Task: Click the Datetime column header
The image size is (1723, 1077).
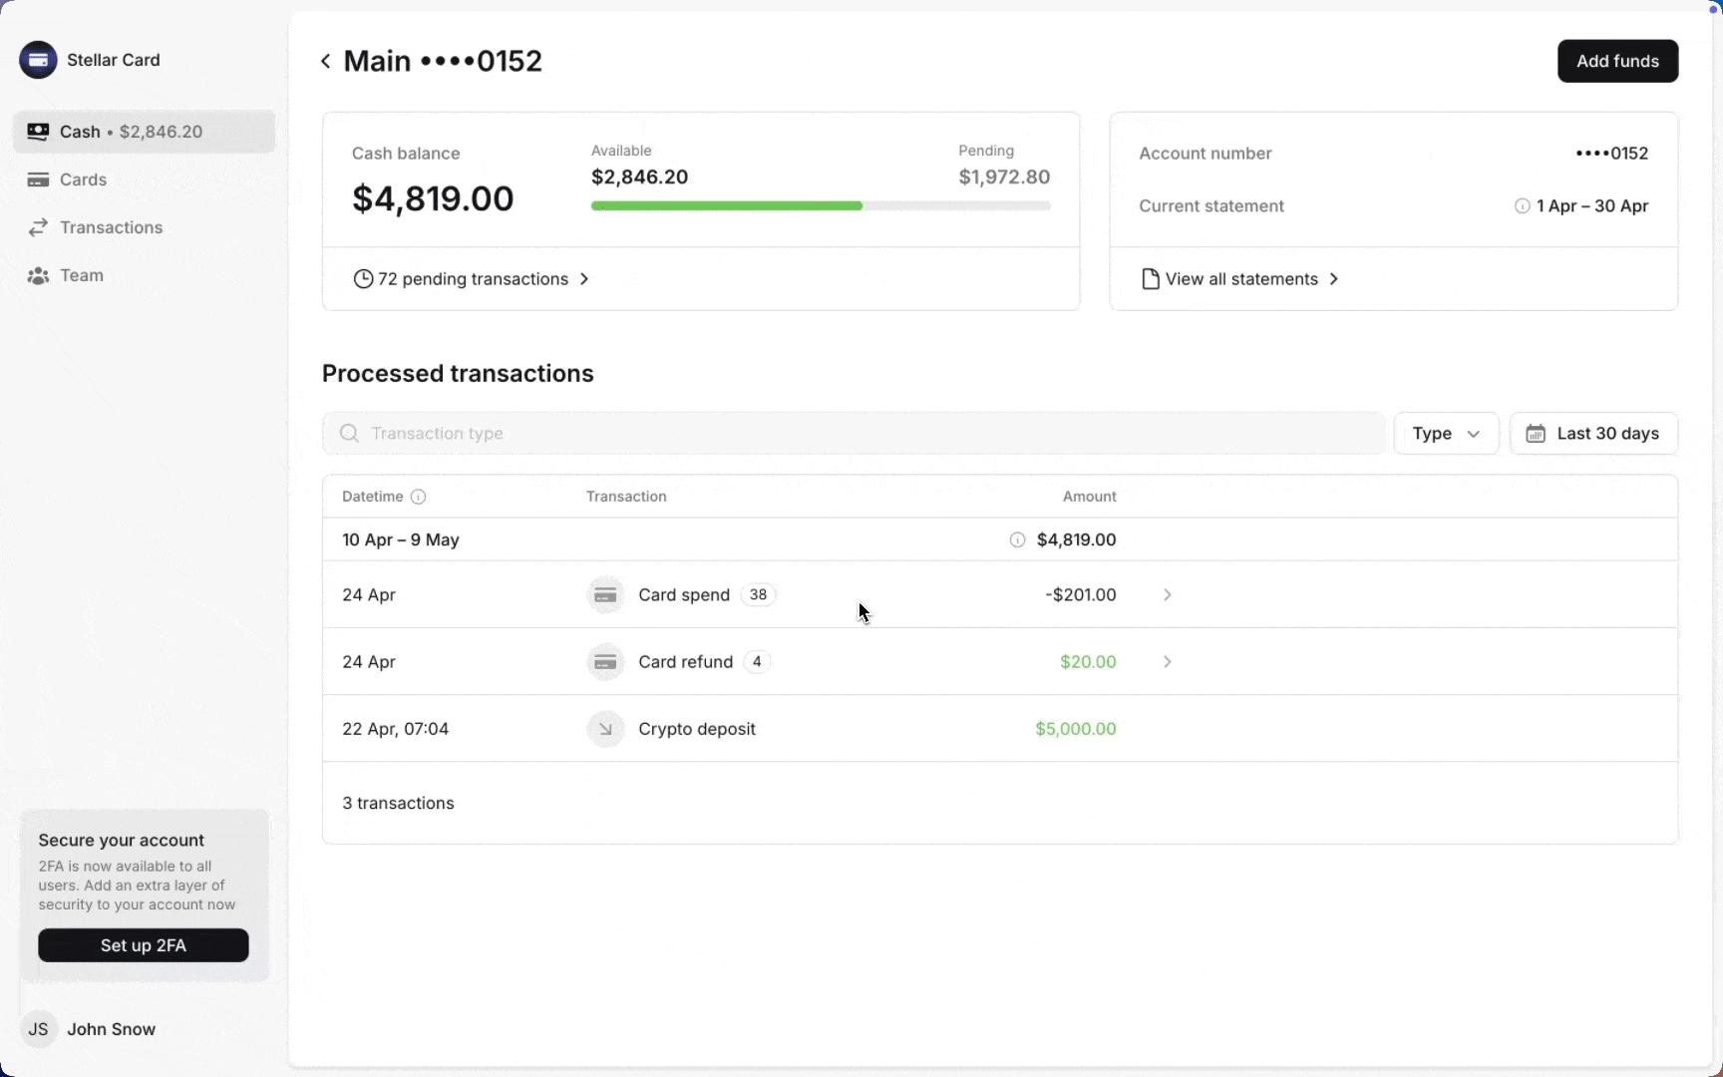Action: click(373, 497)
